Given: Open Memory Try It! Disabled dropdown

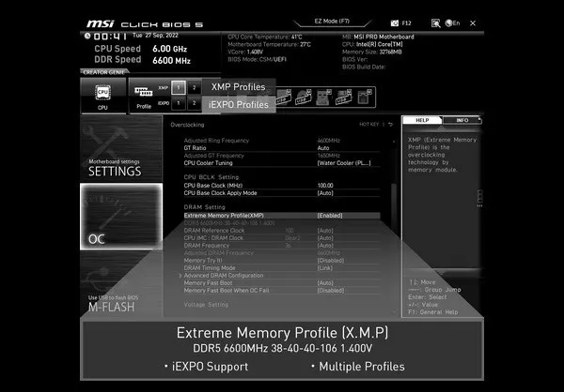Looking at the screenshot, I should (331, 261).
